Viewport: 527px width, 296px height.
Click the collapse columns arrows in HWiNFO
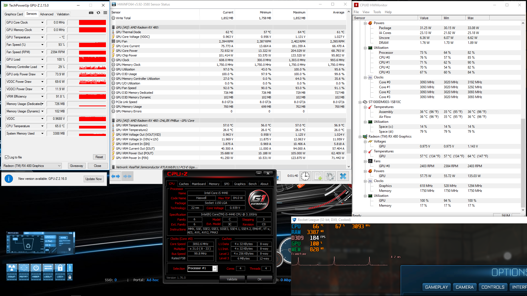coord(127,176)
